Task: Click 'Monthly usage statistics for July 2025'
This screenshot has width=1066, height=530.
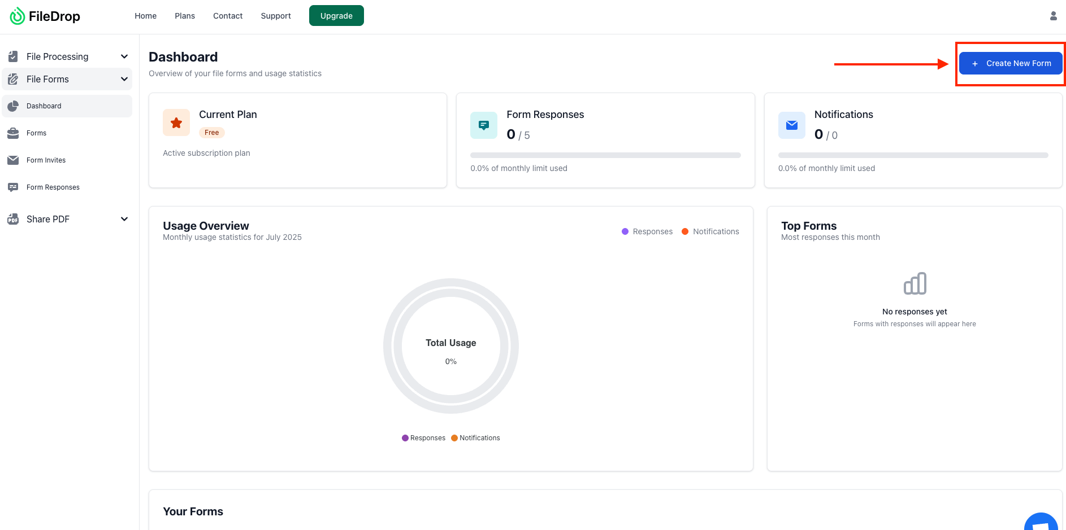Action: pyautogui.click(x=232, y=237)
